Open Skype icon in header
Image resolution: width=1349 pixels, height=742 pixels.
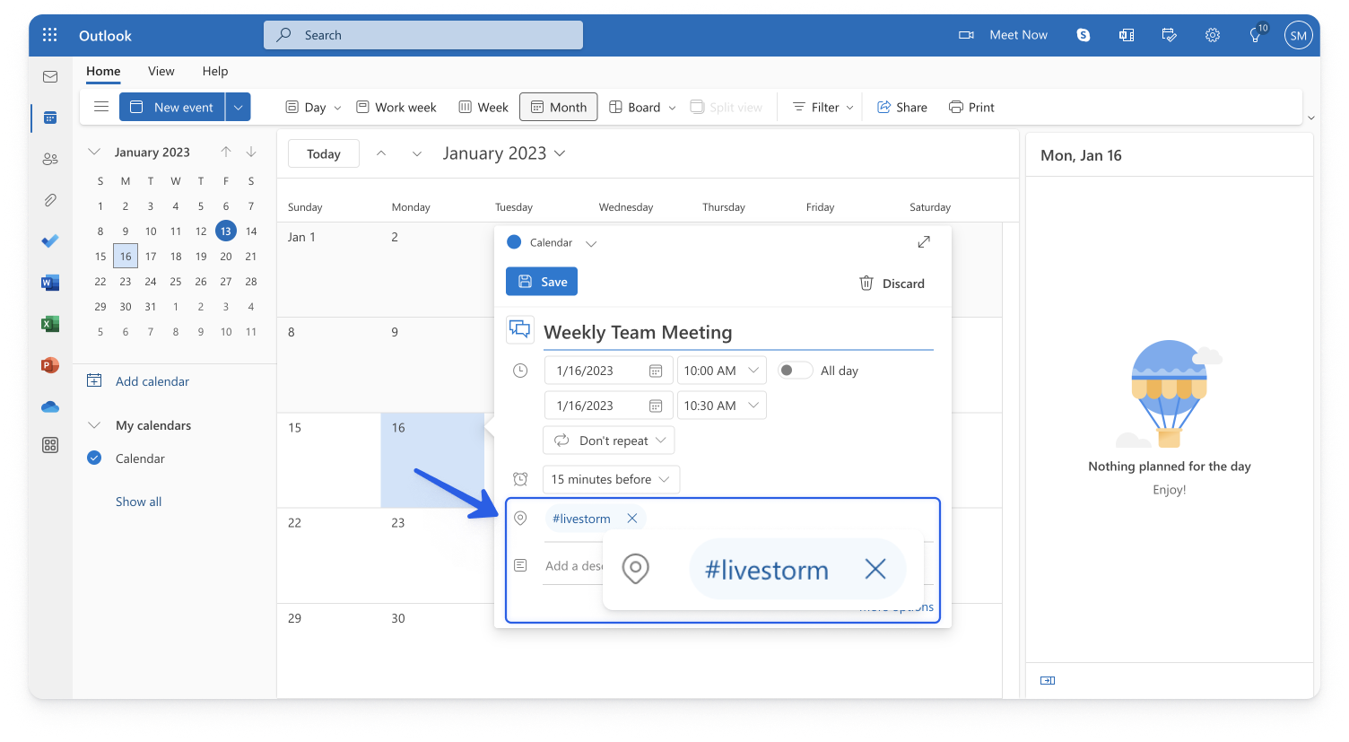[x=1084, y=35]
